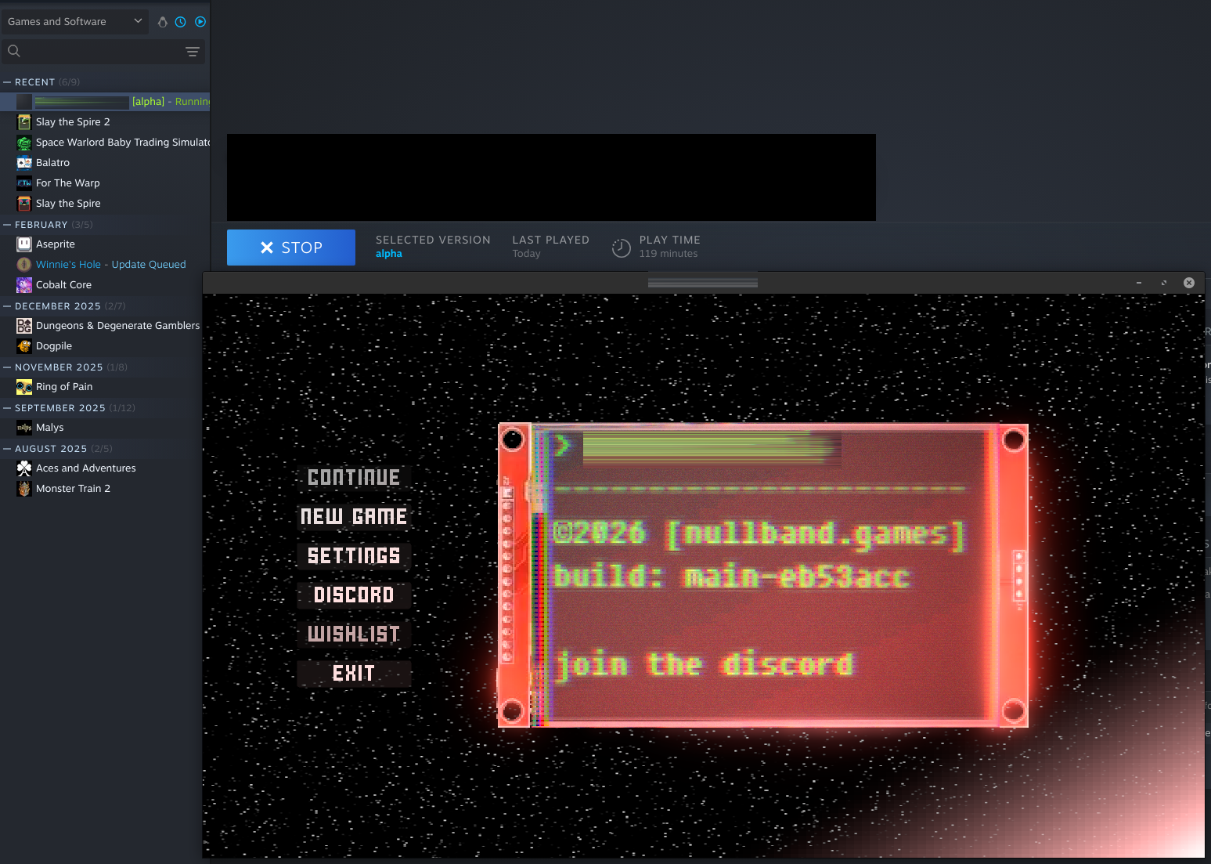1211x864 pixels.
Task: Open DISCORD from the game menu
Action: coord(353,595)
